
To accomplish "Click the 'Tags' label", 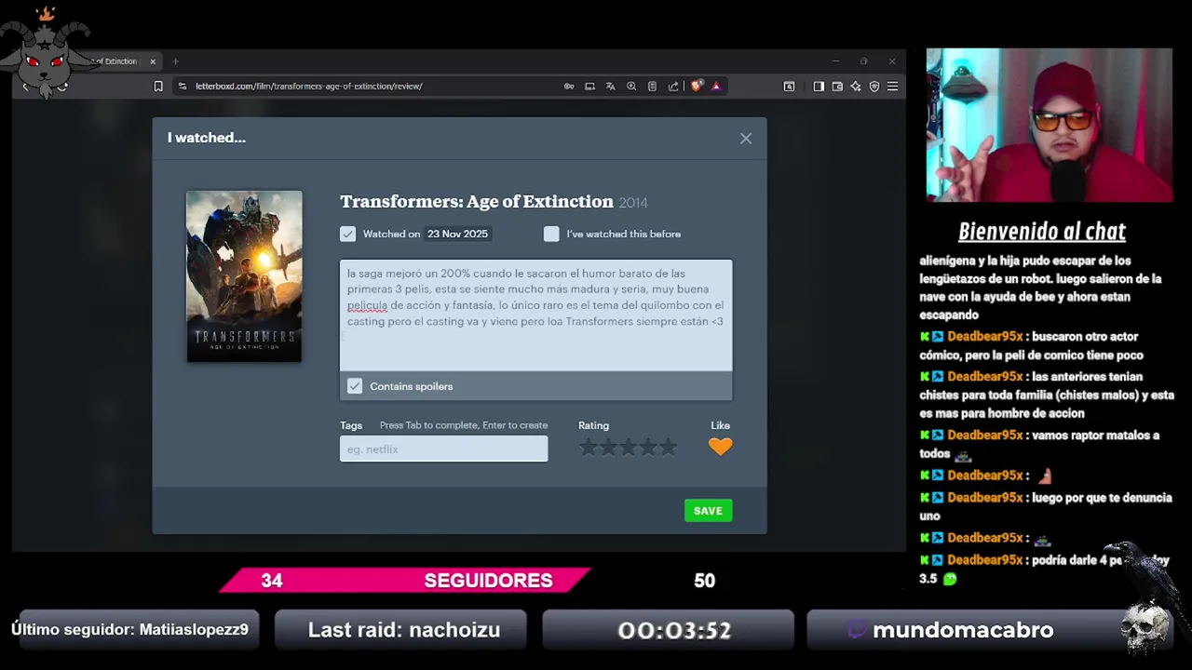I will [x=351, y=425].
